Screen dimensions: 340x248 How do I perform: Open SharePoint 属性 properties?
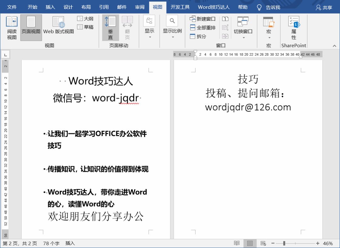(x=294, y=28)
